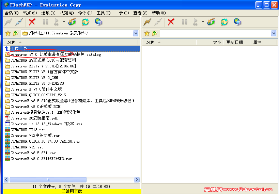The height and width of the screenshot is (194, 279).
Task: Open the 工具(T) menu
Action: click(x=104, y=13)
